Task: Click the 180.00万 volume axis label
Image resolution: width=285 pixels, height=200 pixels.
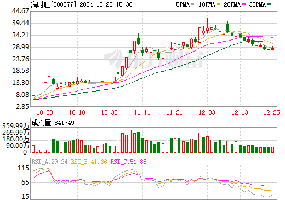Action: pyautogui.click(x=16, y=139)
